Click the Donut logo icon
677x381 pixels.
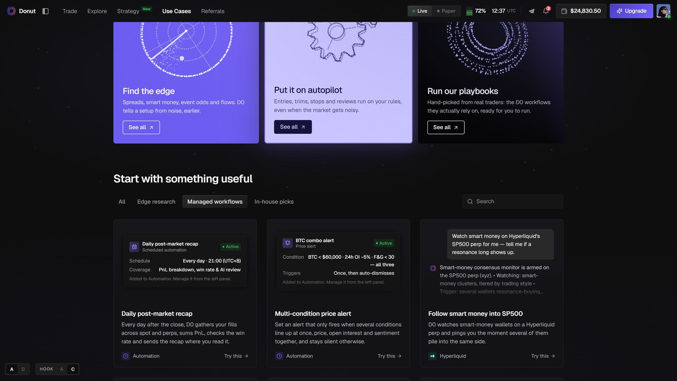(11, 11)
